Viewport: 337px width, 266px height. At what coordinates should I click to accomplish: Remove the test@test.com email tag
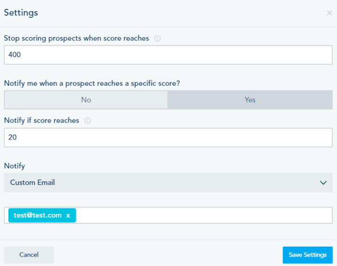tap(68, 215)
